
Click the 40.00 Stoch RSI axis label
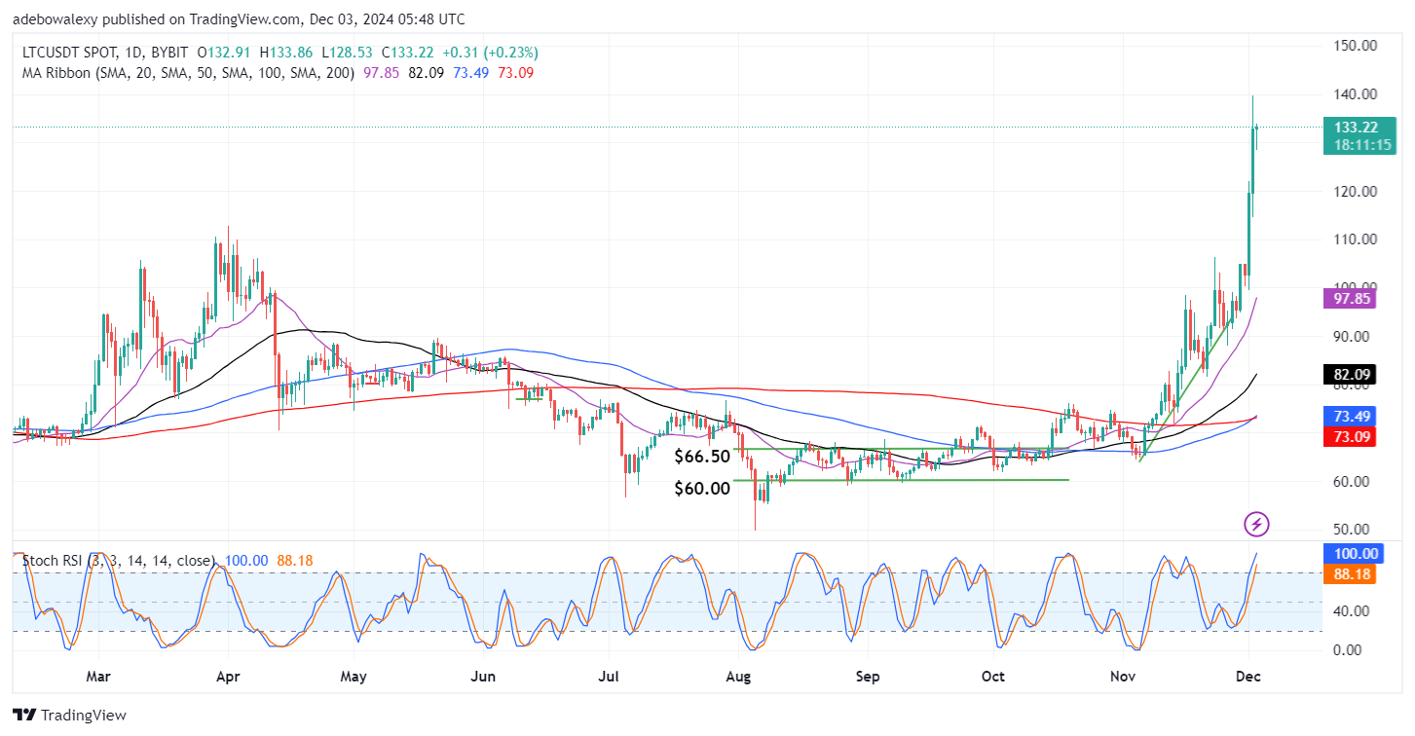1352,611
